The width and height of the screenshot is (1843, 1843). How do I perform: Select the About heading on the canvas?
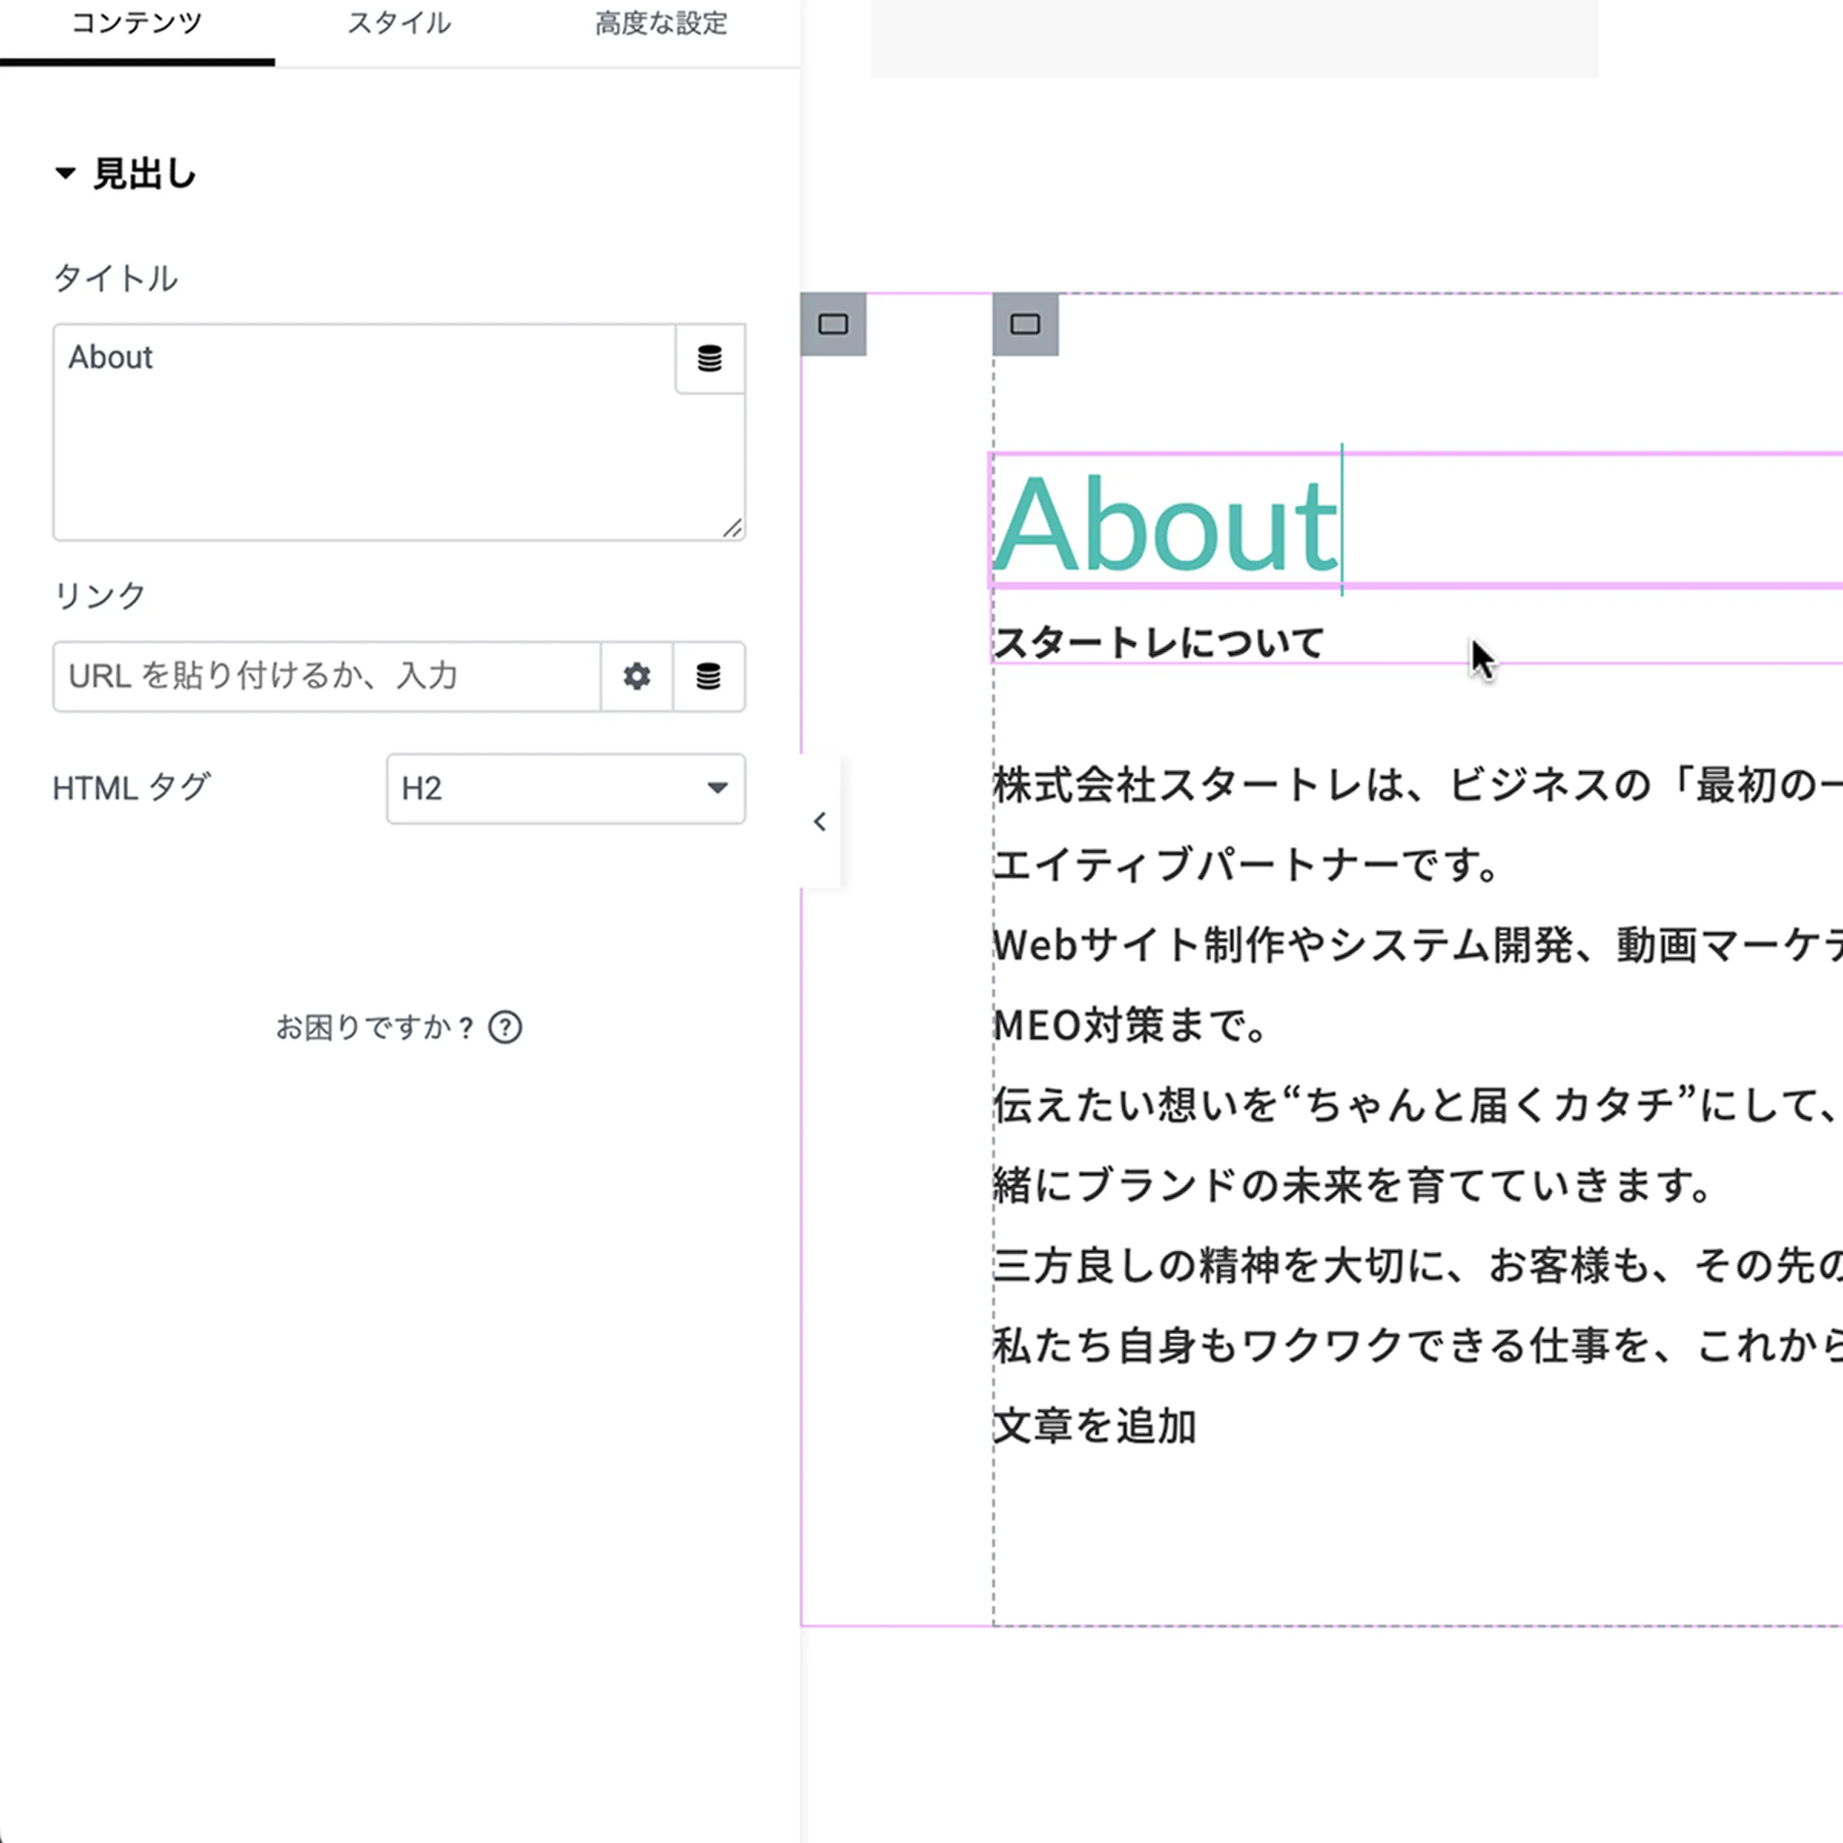click(x=1164, y=523)
